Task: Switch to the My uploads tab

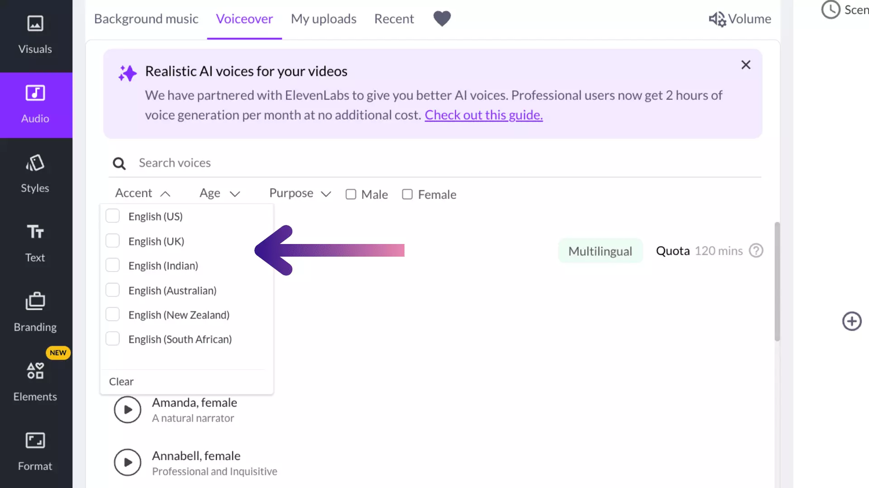Action: point(324,19)
